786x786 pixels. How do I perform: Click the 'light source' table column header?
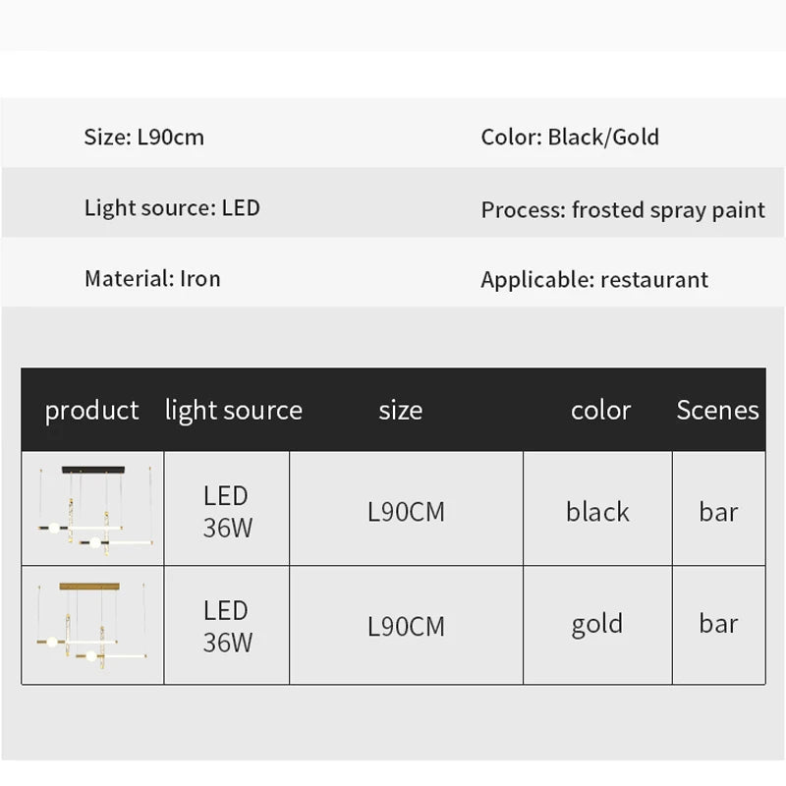pyautogui.click(x=234, y=411)
